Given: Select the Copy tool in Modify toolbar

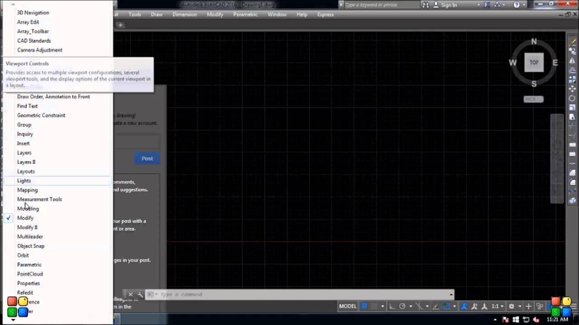Looking at the screenshot, I should pos(572,51).
